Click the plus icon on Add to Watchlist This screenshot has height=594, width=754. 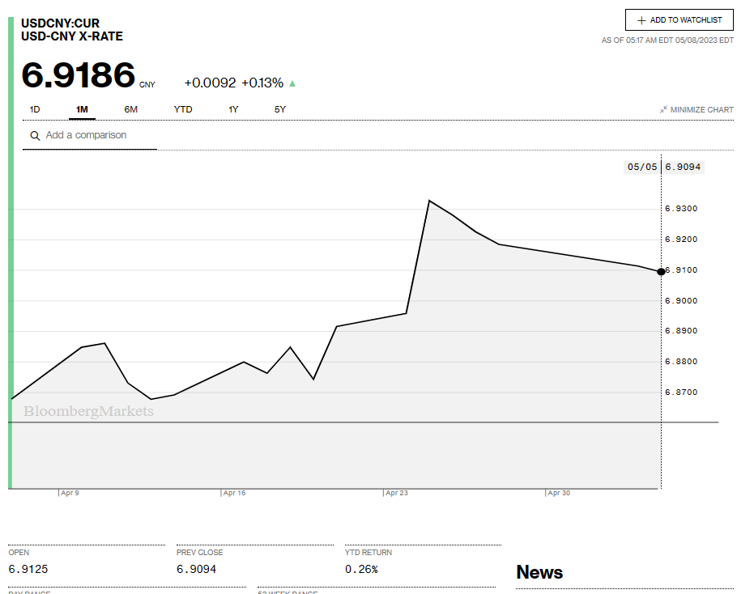coord(641,20)
